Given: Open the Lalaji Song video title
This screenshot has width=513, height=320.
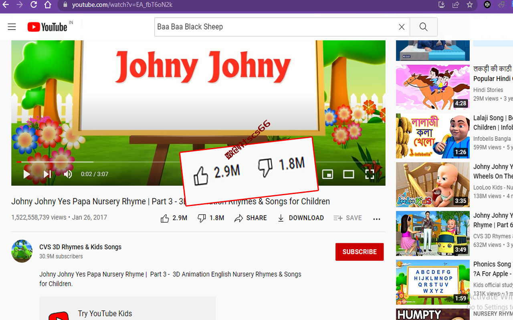Looking at the screenshot, I should pos(493,123).
